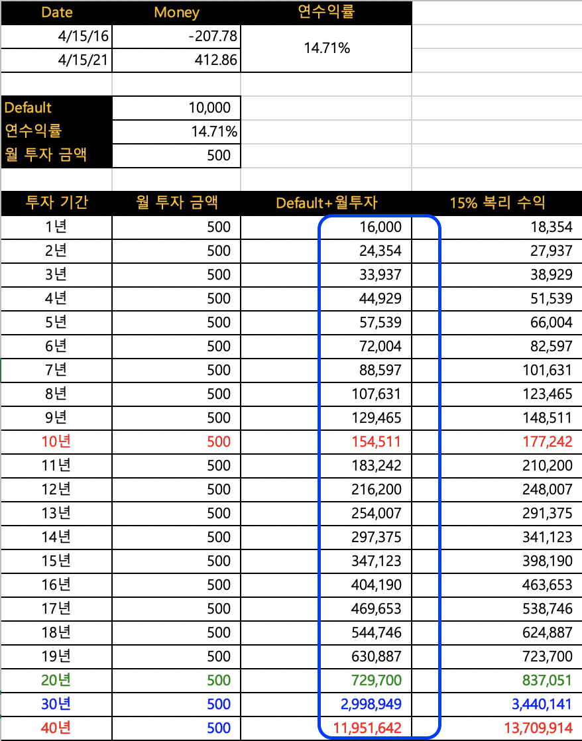Screen dimensions: 582x741
Task: Select the cell 44,929
Action: [x=326, y=299]
